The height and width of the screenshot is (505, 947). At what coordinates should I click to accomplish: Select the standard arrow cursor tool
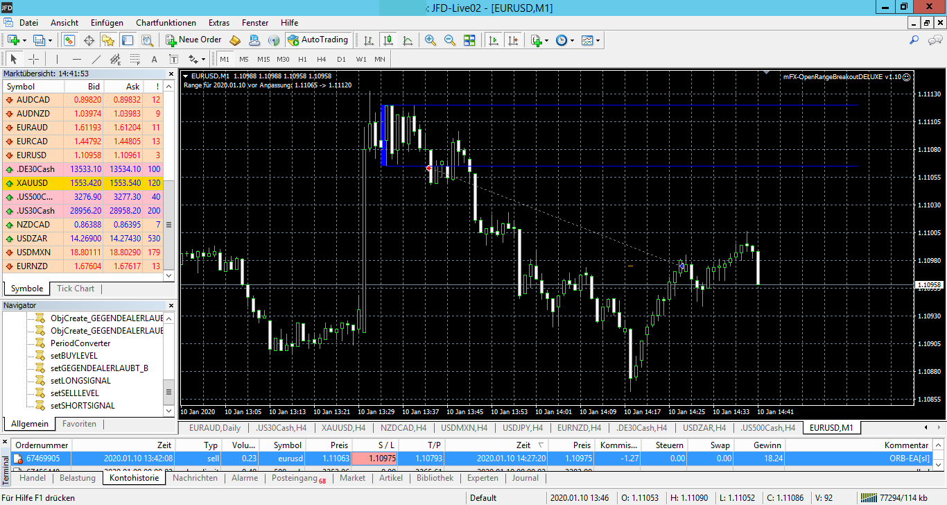coord(14,59)
